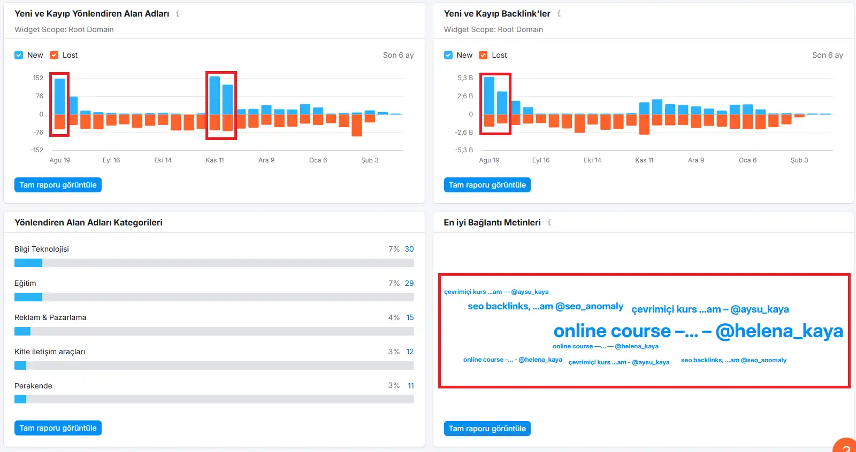The image size is (856, 452).
Task: Toggle Lost checkbox in the Backlink'ler chart
Action: 483,55
